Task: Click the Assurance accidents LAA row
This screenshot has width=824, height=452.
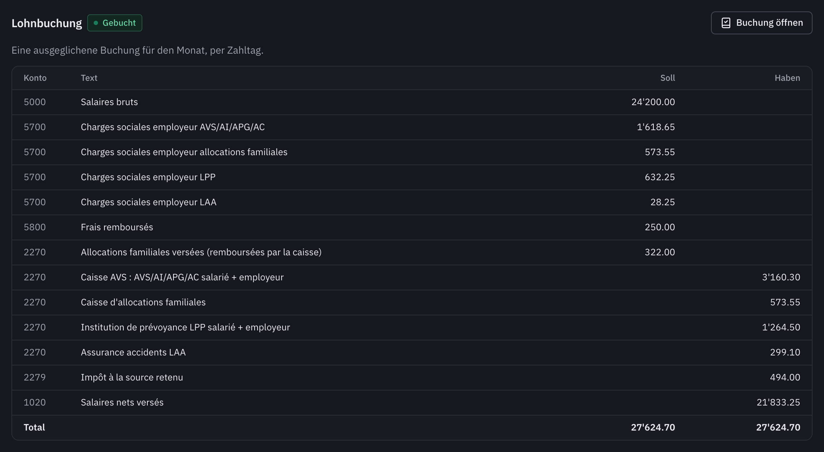Action: click(412, 353)
